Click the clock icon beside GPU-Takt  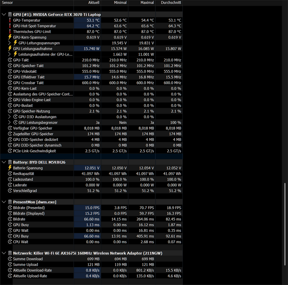pos(10,60)
